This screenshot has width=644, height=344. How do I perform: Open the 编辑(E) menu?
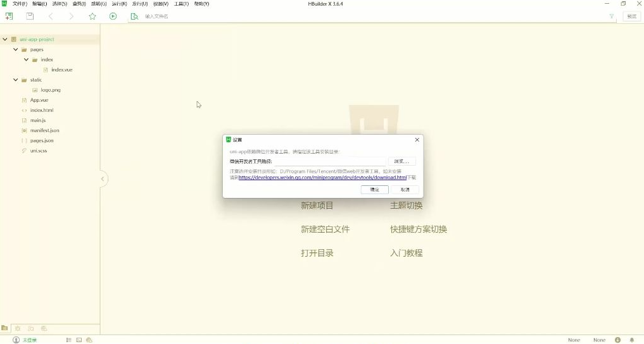[x=39, y=4]
